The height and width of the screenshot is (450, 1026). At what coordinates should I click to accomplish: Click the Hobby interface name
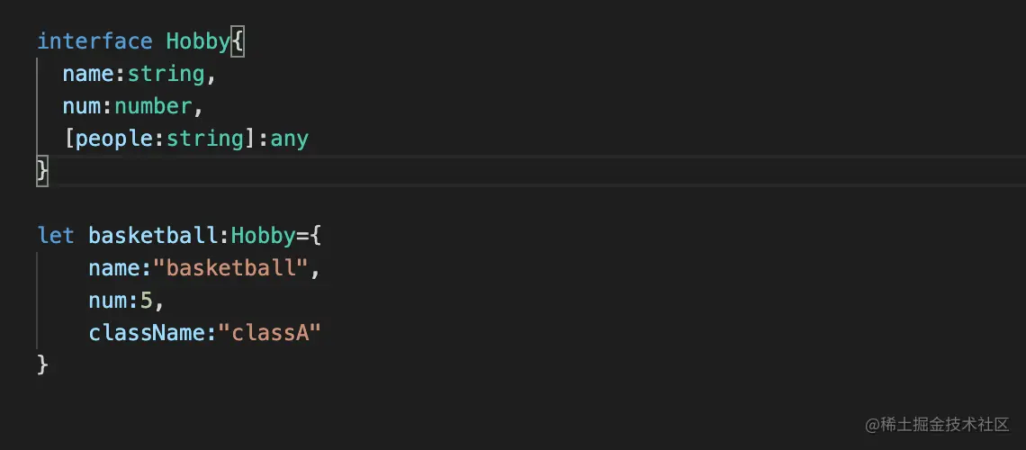[198, 41]
